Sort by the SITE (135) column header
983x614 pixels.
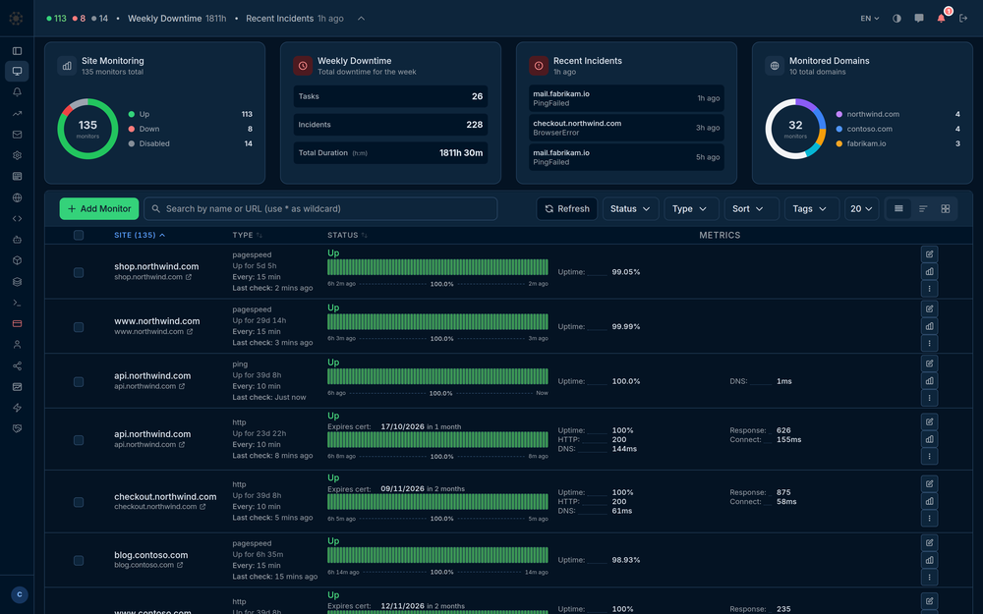[x=140, y=235]
